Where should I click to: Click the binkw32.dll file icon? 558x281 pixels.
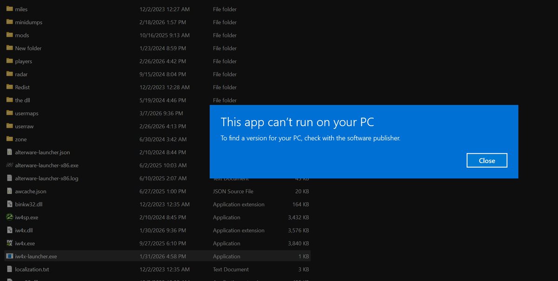pos(9,204)
